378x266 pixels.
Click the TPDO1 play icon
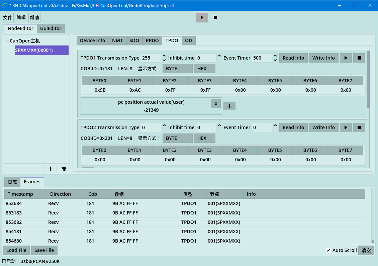[x=346, y=58]
